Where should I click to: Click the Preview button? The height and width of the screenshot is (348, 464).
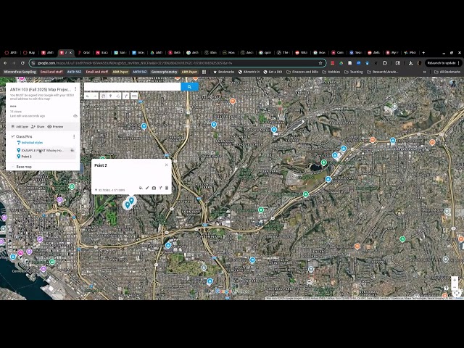(x=55, y=127)
